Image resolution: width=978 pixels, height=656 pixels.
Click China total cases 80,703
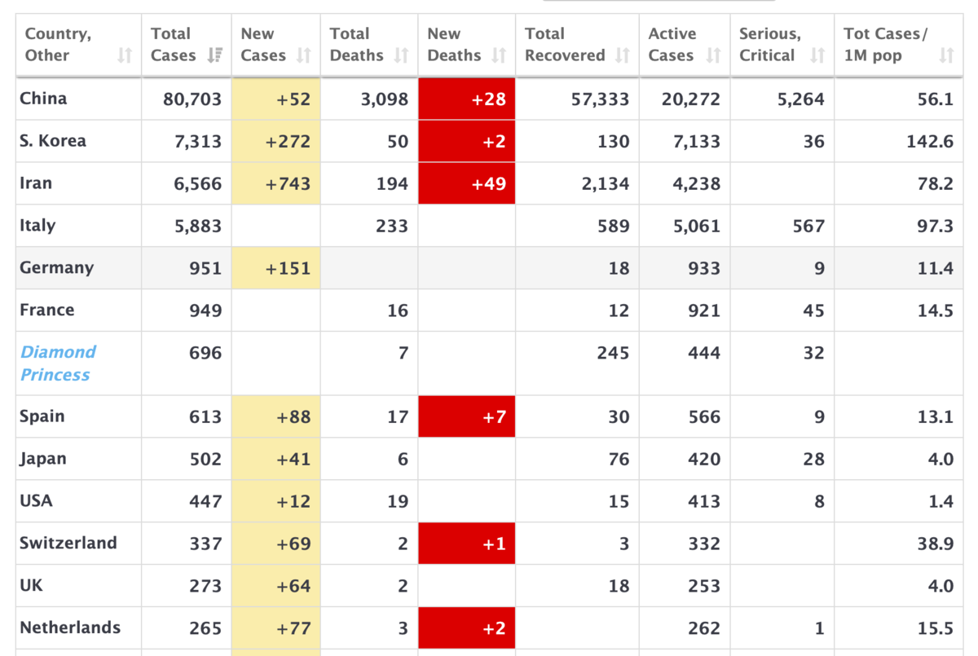pyautogui.click(x=192, y=99)
